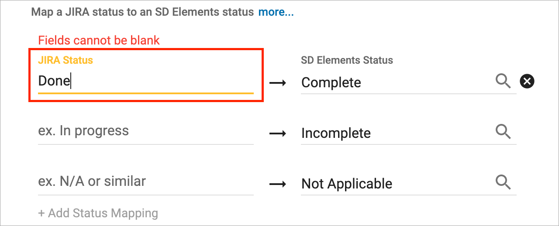Screen dimensions: 559x226
Task: Click the yellow underline beneath Done
Action: (145, 93)
